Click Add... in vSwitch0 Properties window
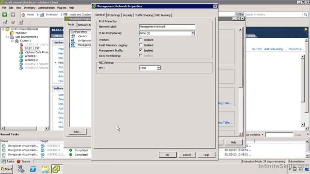Image resolution: width=310 pixels, height=174 pixels. (77, 131)
